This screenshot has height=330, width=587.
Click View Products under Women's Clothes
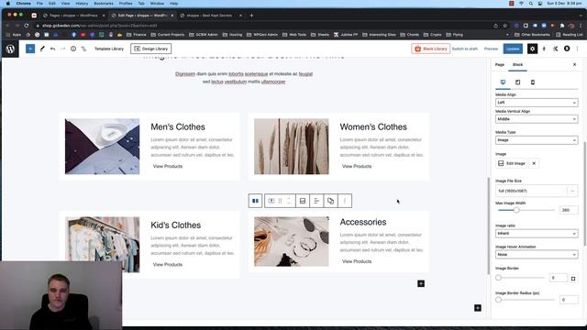(357, 166)
